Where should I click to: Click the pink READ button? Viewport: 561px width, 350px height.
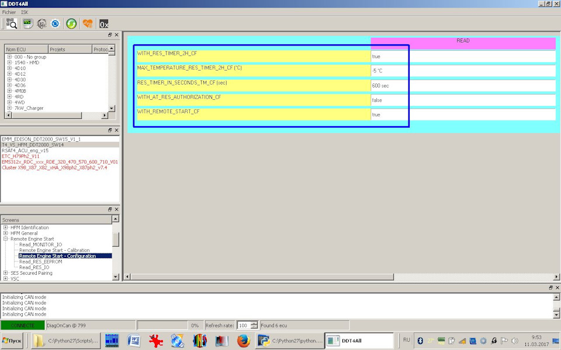463,43
